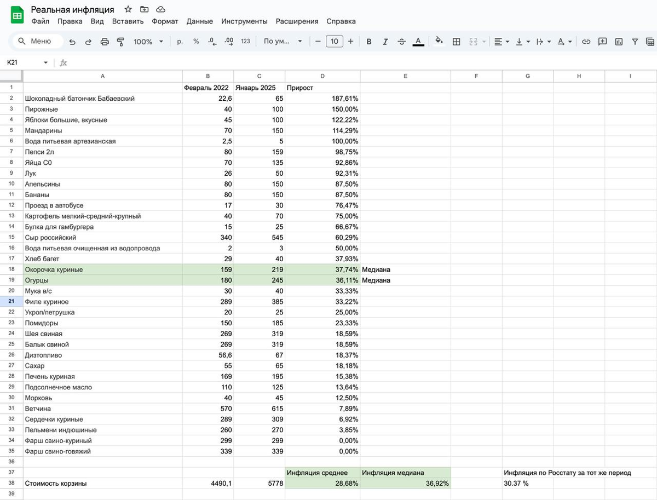
Task: Select column D header
Action: (x=322, y=76)
